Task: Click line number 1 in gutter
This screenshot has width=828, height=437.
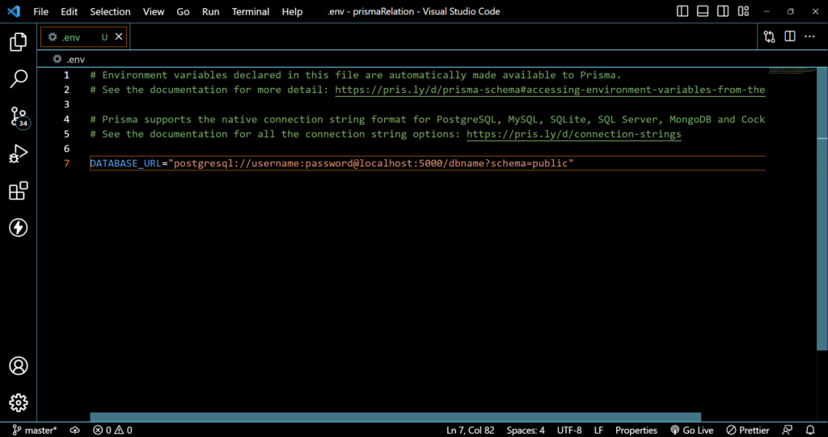Action: coord(66,75)
